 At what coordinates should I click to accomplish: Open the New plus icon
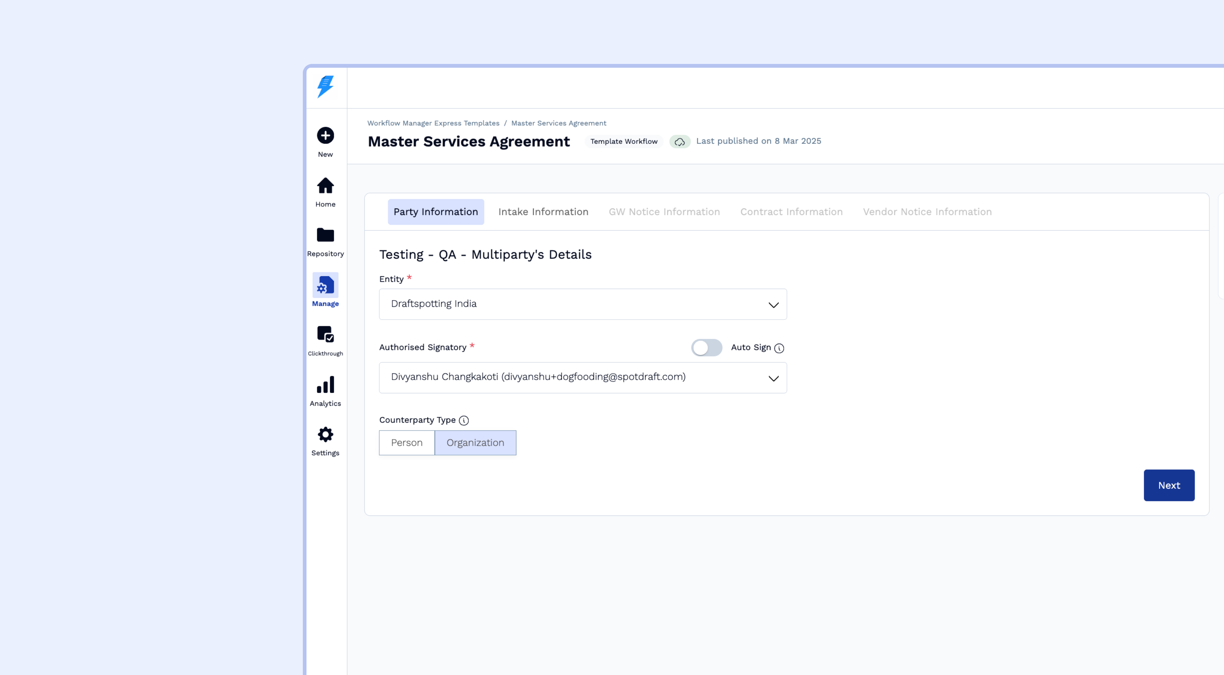(x=325, y=136)
